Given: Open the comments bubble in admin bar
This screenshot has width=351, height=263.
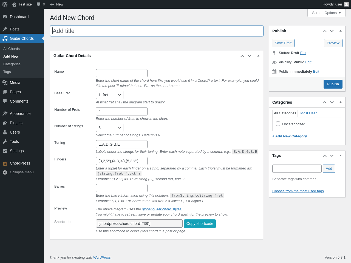Looking at the screenshot, I should [39, 4].
